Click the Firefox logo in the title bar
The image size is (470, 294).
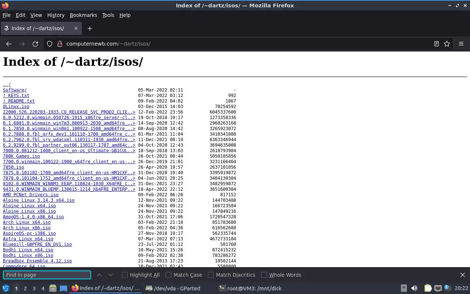5,6
